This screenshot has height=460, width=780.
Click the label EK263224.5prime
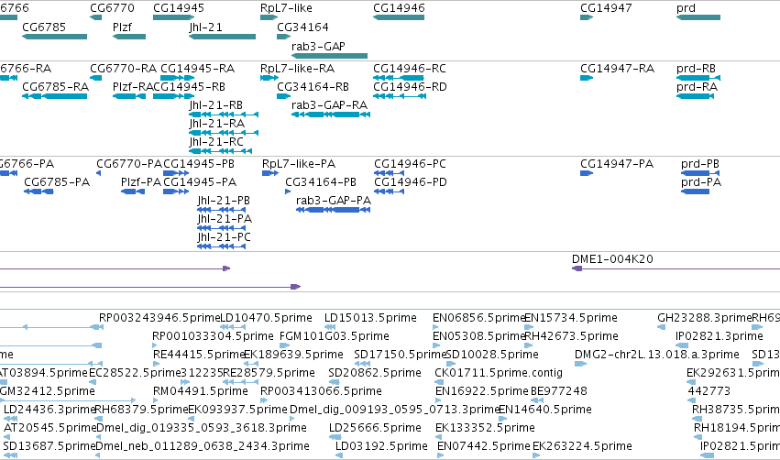click(x=583, y=446)
